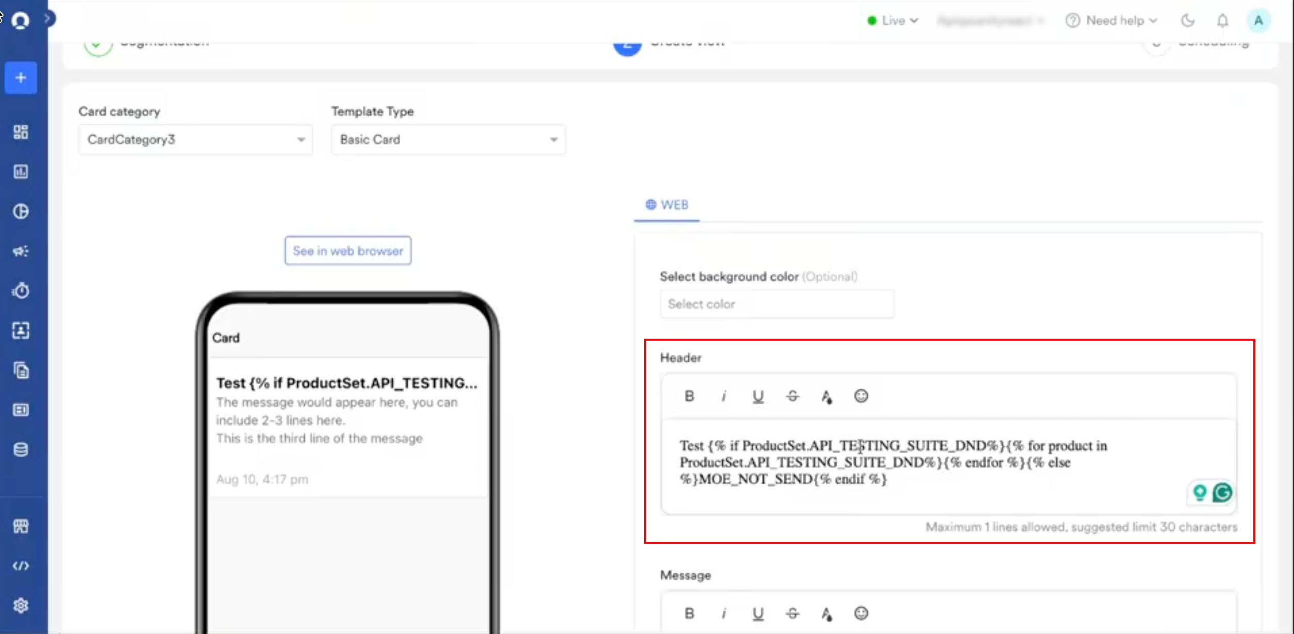Click inside the Header text area
The width and height of the screenshot is (1294, 634).
click(x=949, y=466)
